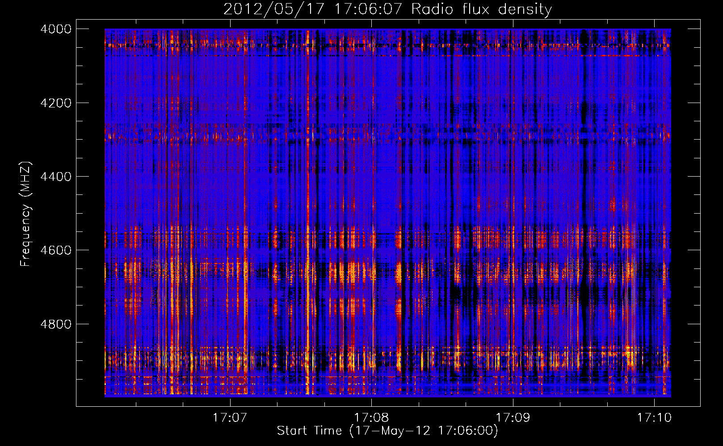The height and width of the screenshot is (446, 723).
Task: Click the 4200 frequency axis label
Action: [x=56, y=103]
